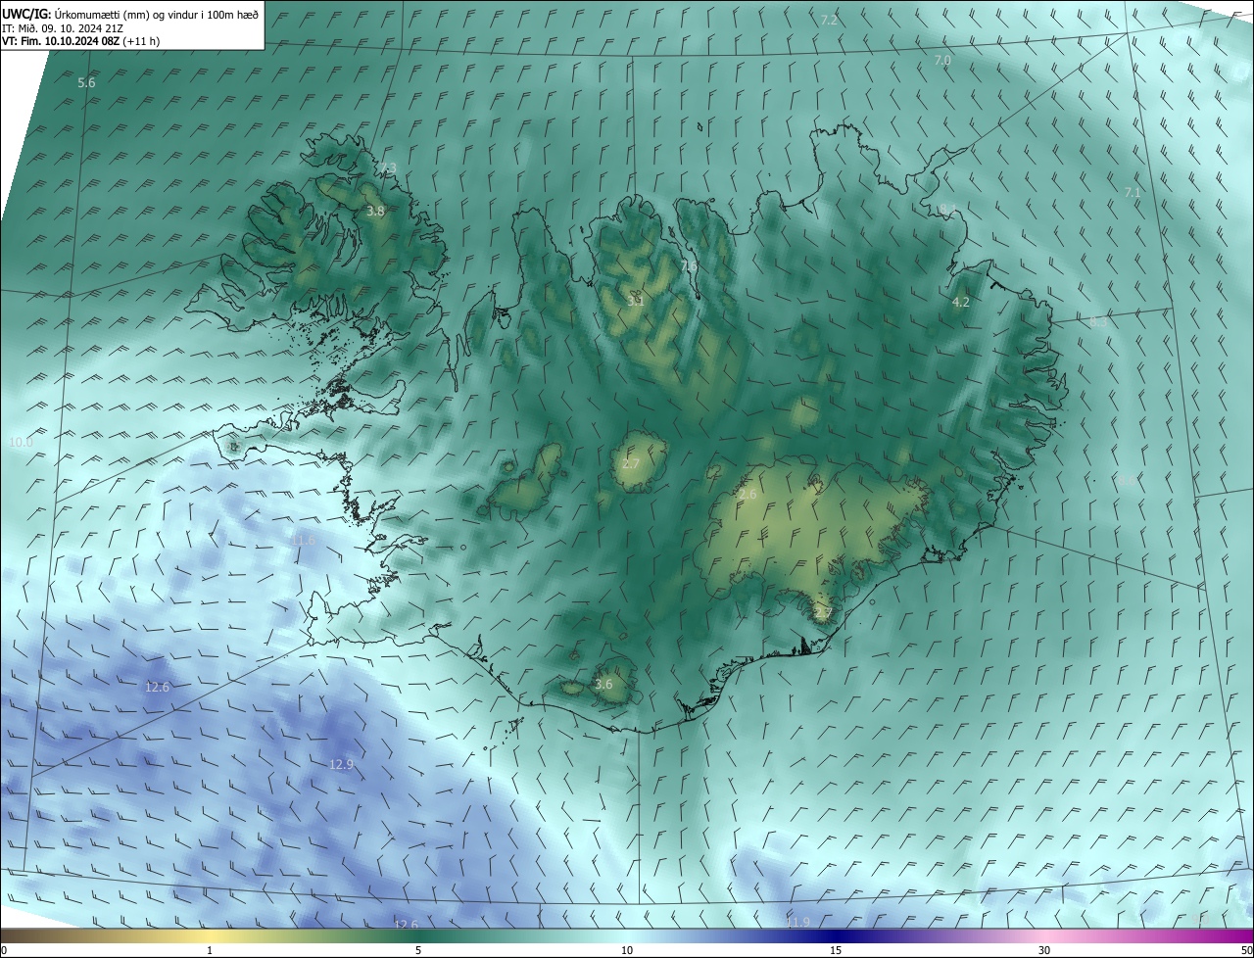
Task: Click the 'IT: Mið. 09. 10. 2024 21Z' line
Action: point(63,27)
